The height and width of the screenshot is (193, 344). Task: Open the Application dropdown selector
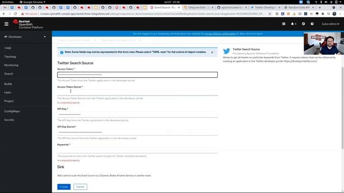[121, 40]
